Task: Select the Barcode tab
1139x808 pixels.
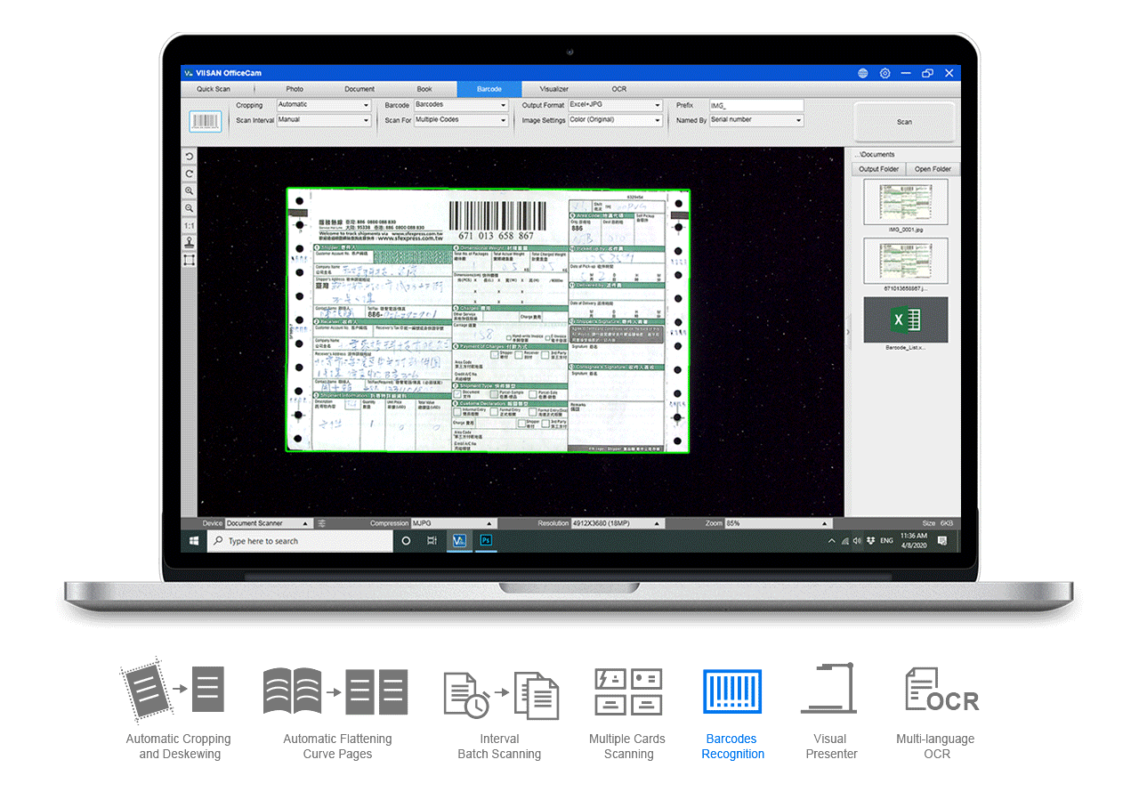Action: [x=489, y=89]
